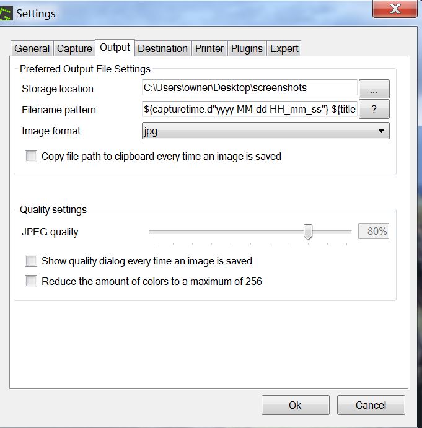Open the Plugins tab
Screen dimensions: 422x428
pos(247,48)
